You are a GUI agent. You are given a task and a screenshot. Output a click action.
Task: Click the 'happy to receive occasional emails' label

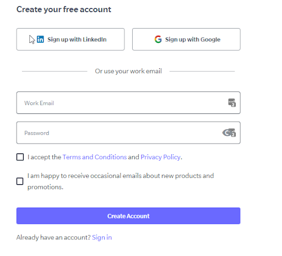point(121,181)
